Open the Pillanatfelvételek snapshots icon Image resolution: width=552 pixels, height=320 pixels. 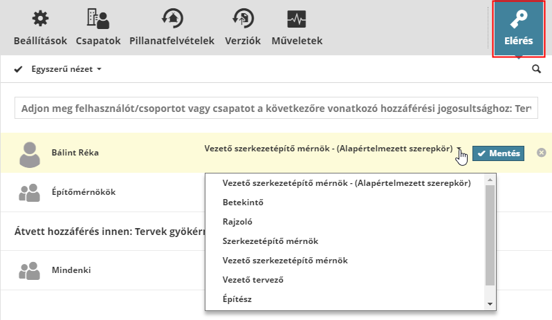[x=172, y=19]
